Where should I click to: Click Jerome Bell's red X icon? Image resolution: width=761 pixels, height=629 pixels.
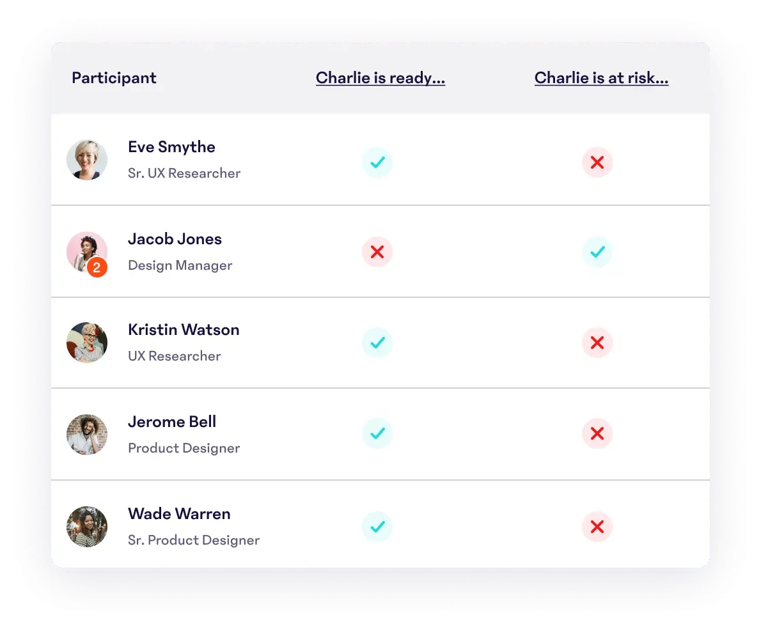coord(597,434)
